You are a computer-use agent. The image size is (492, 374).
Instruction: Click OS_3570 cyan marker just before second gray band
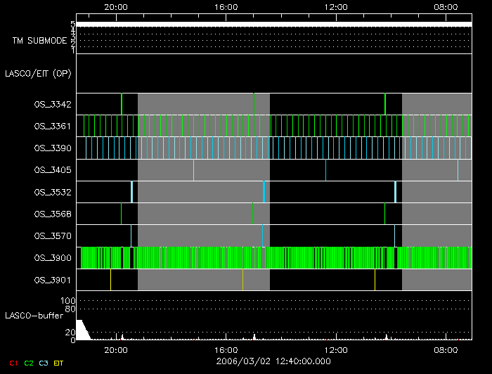coord(394,236)
